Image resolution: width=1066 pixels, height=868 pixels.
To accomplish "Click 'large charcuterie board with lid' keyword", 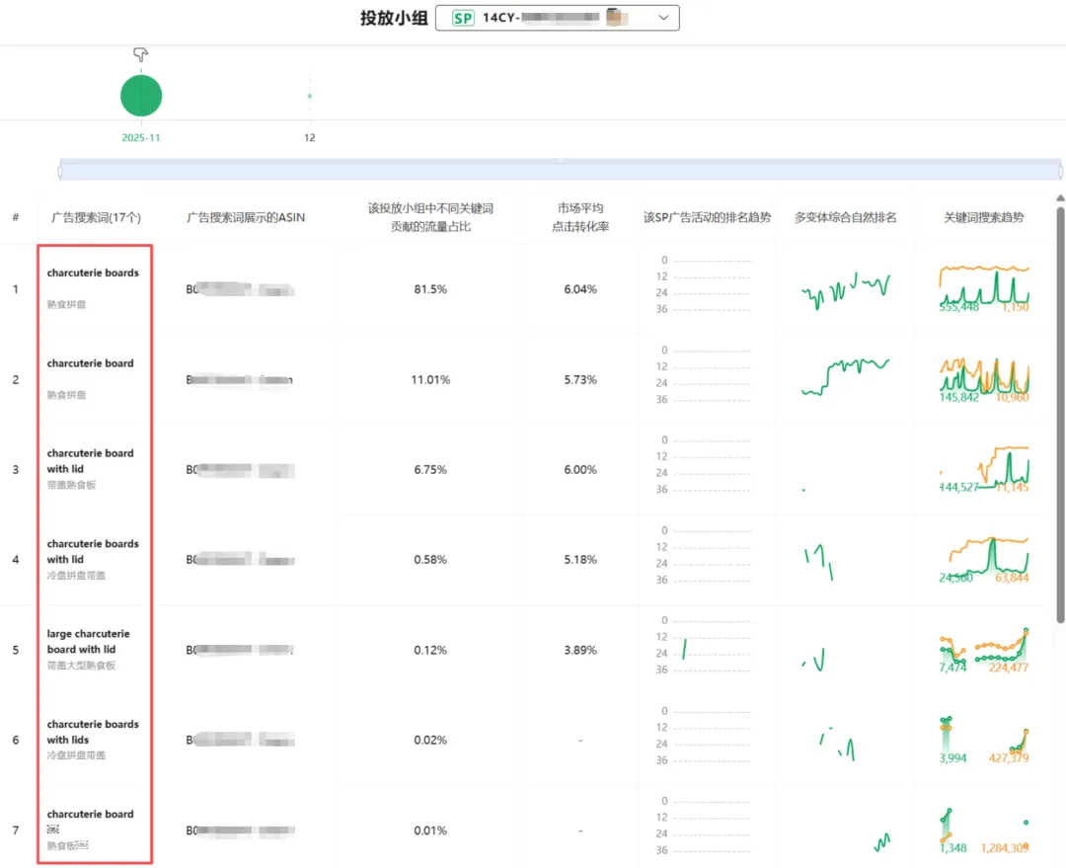I will pyautogui.click(x=88, y=642).
